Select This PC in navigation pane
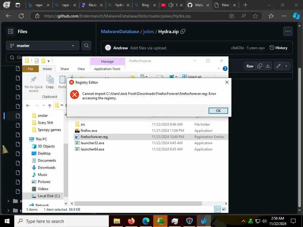This screenshot has width=303, height=227. (x=41, y=139)
